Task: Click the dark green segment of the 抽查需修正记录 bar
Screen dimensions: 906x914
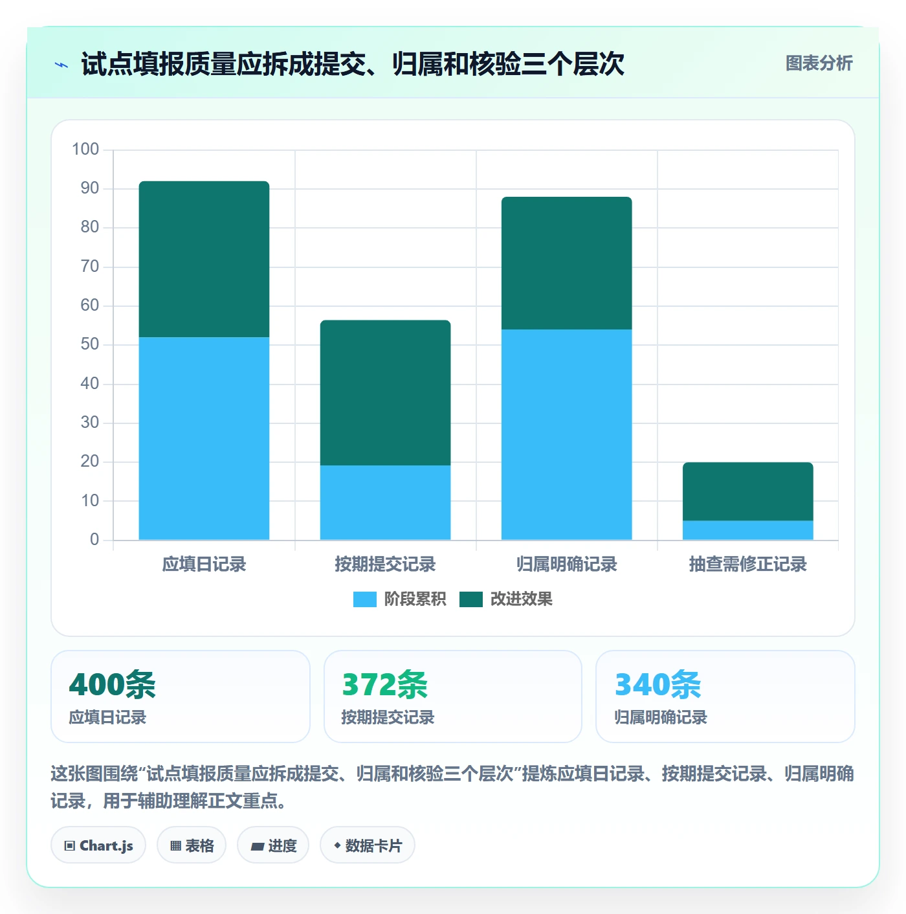Action: coord(747,491)
